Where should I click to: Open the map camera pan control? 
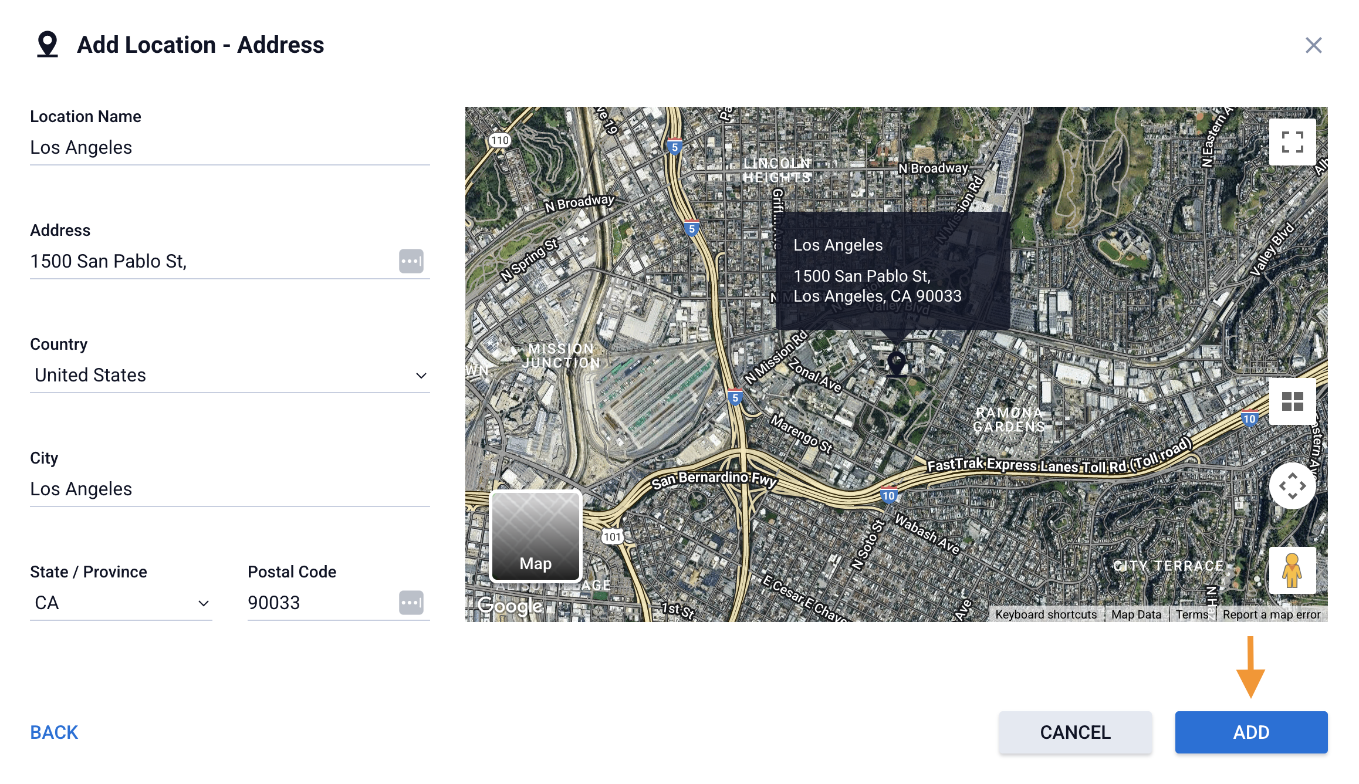1292,486
